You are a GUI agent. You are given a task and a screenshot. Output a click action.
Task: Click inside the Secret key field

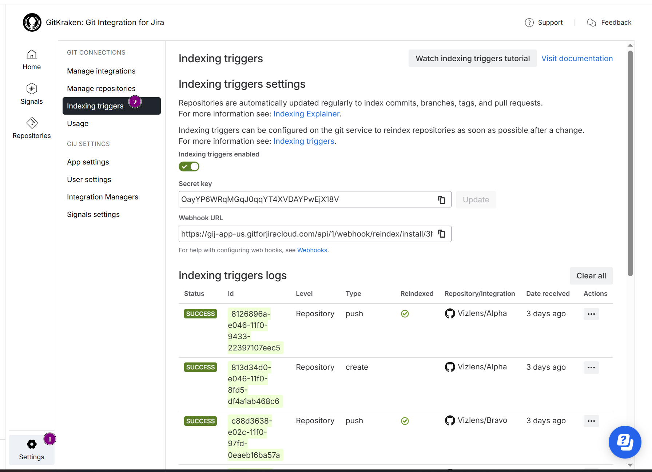tap(306, 199)
